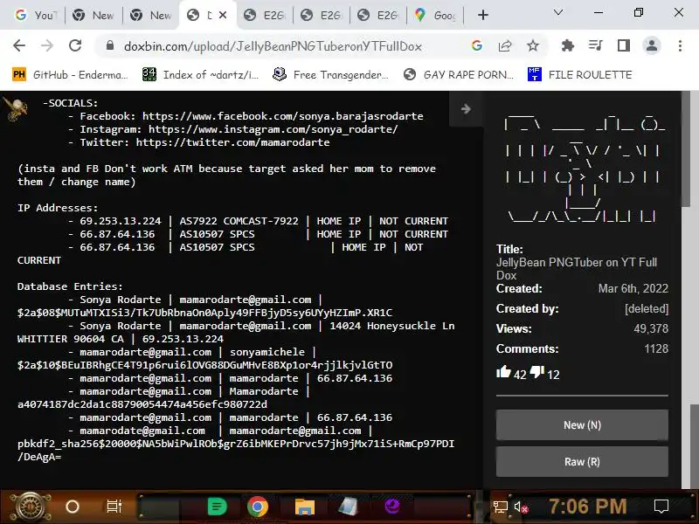This screenshot has width=699, height=524.
Task: Open Chrome's three-dot menu
Action: point(680,45)
